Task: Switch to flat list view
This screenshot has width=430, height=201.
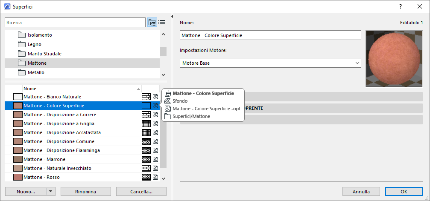Action: coord(162,22)
